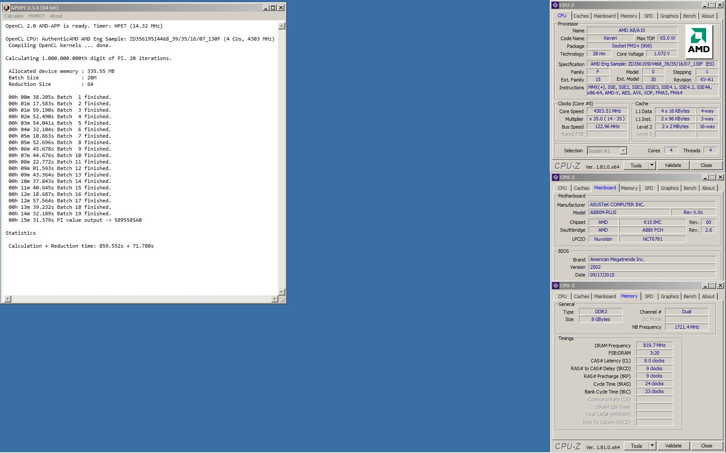
Task: Click the Multiplier x 35.0 field
Action: pos(607,119)
